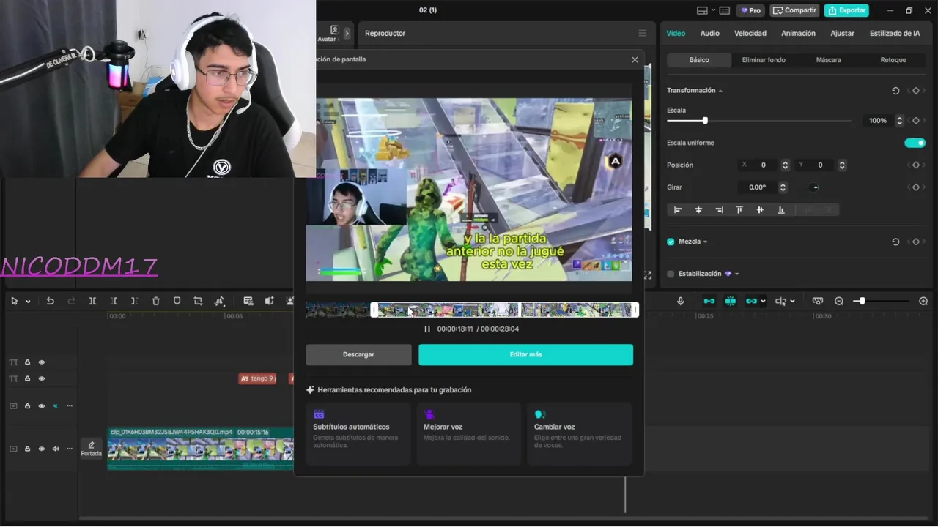Redo the last undone edit

[71, 301]
